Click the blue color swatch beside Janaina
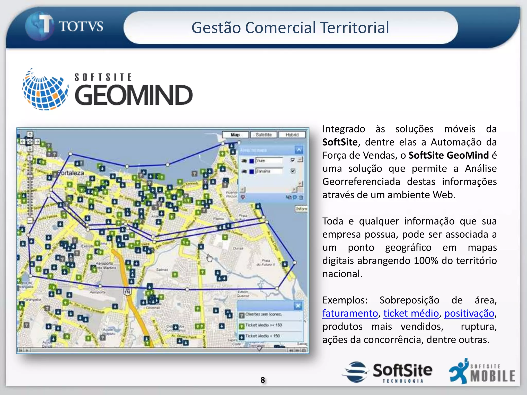This screenshot has height=395, width=527. 252,172
